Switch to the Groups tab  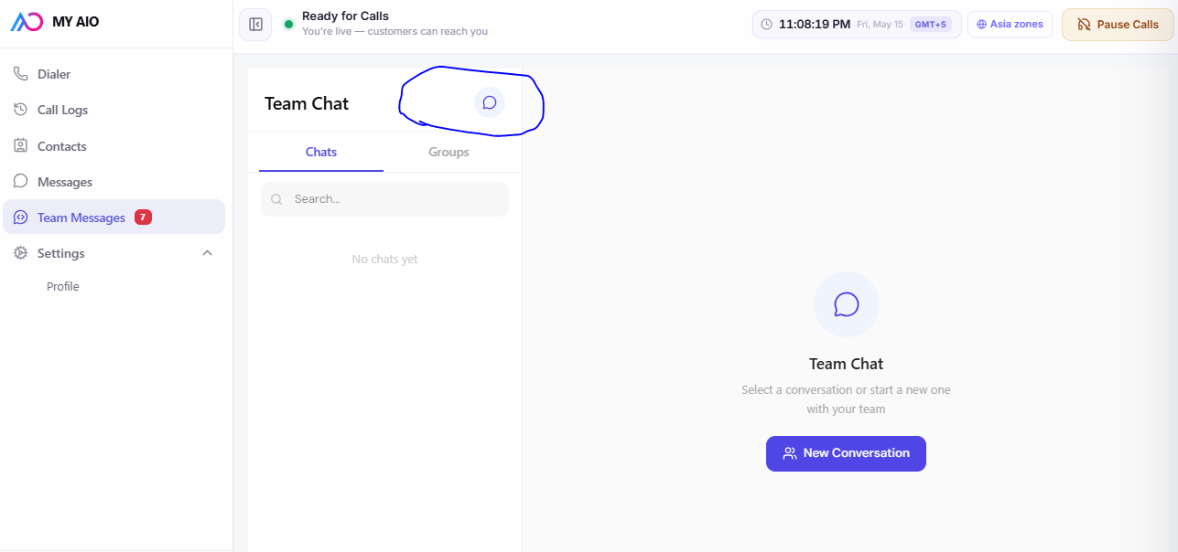click(x=449, y=152)
